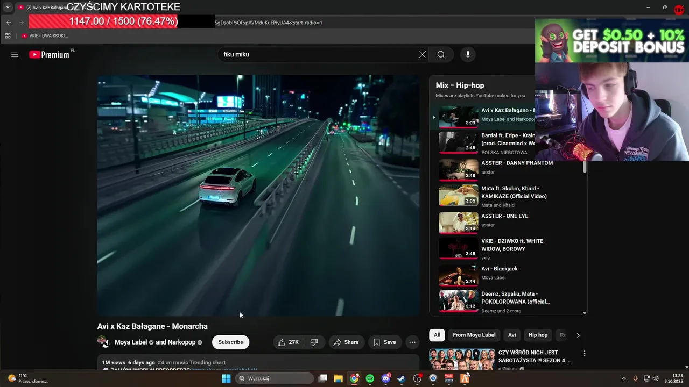This screenshot has width=689, height=387.
Task: Select the From Moya Label chip
Action: pos(474,335)
